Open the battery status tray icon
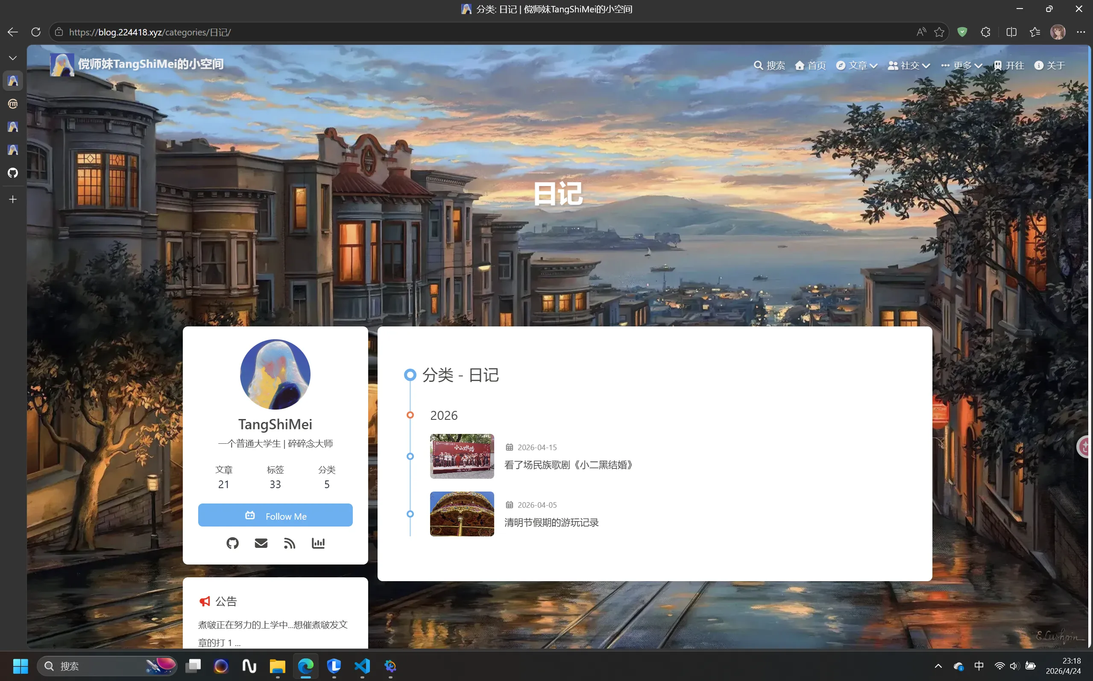The image size is (1093, 681). tap(1030, 666)
